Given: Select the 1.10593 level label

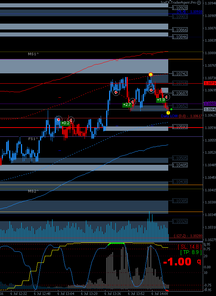Looking at the screenshot, I should pyautogui.click(x=180, y=127).
